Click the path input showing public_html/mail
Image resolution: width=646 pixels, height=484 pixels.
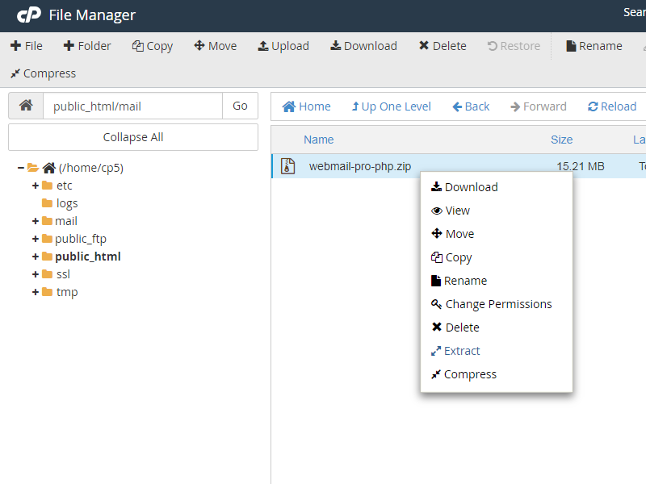pyautogui.click(x=129, y=106)
